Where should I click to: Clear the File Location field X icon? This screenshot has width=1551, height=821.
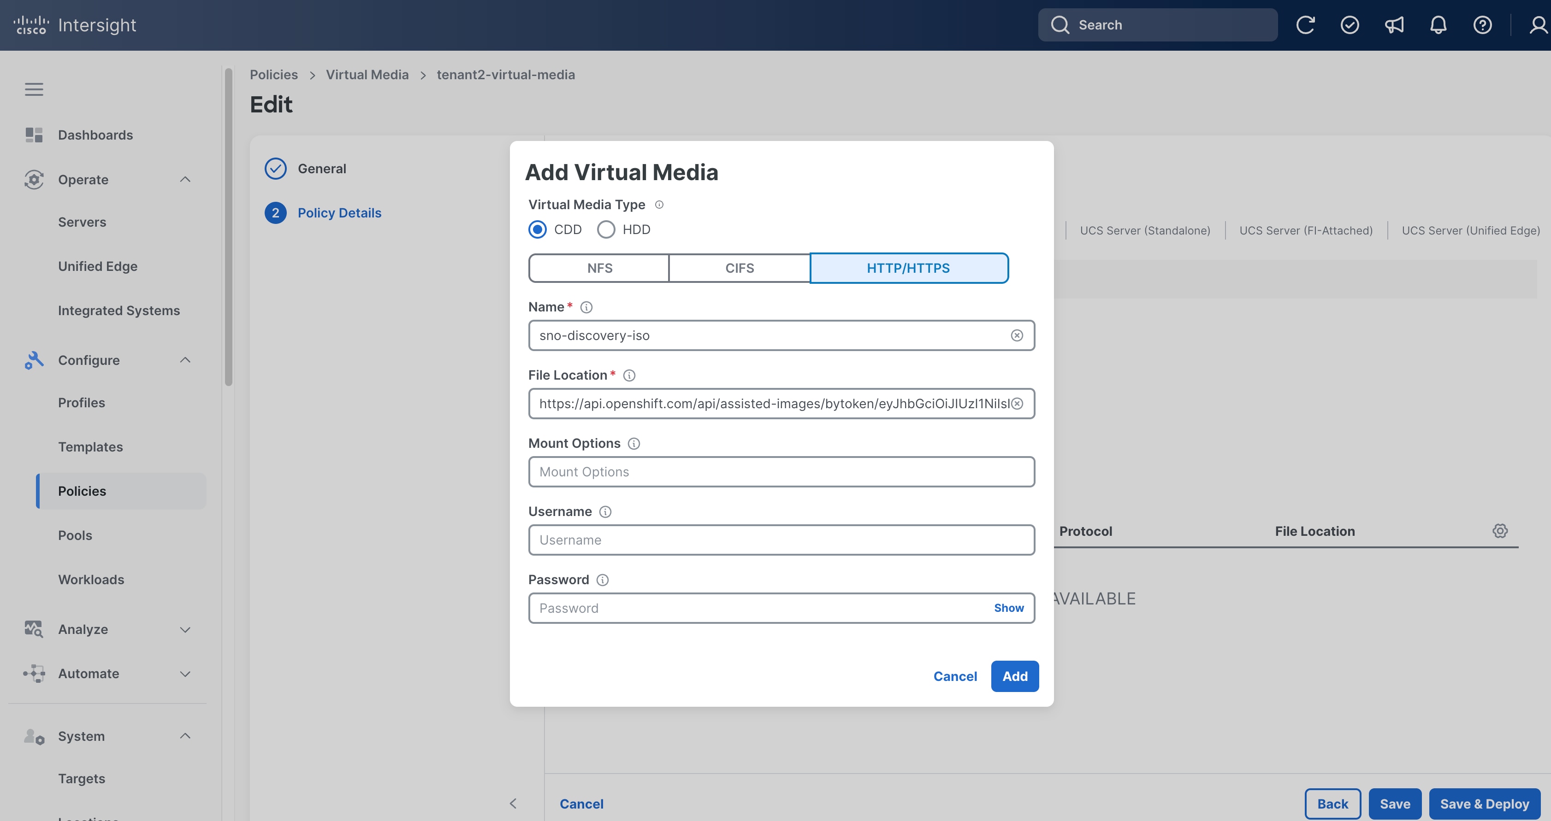tap(1017, 404)
